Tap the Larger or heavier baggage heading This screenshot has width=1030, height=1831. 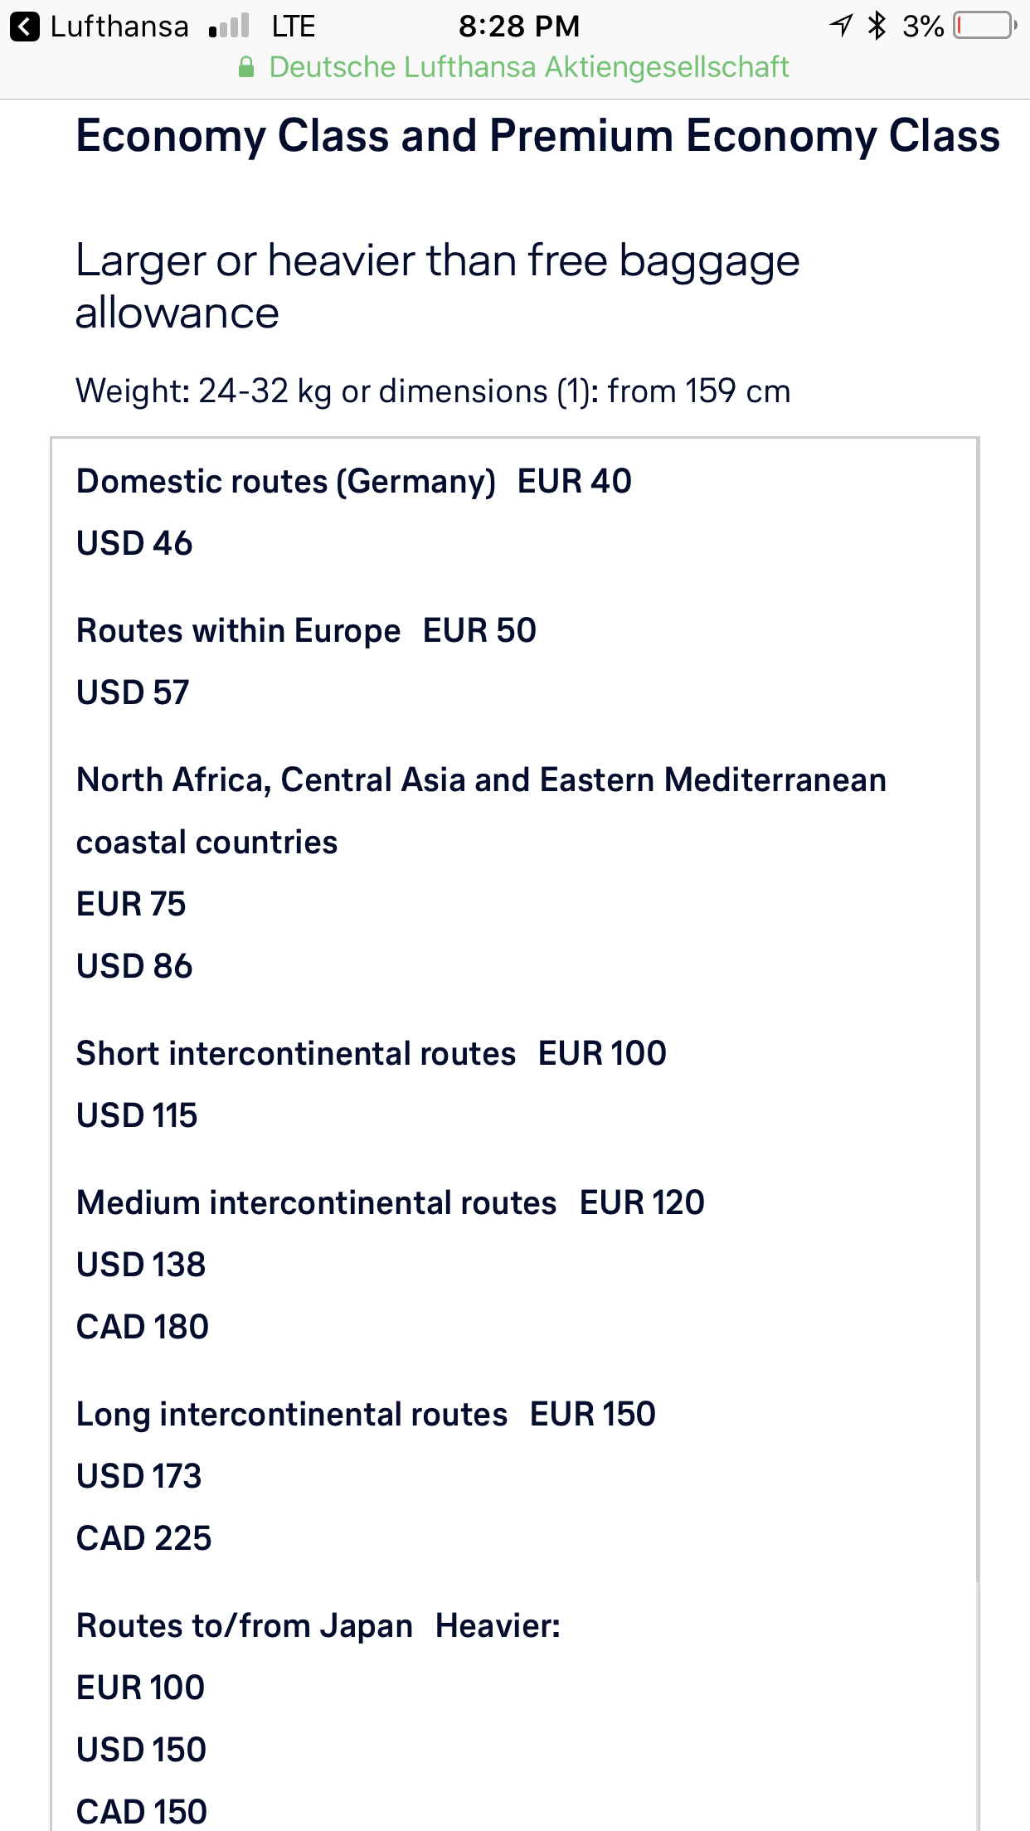click(437, 286)
